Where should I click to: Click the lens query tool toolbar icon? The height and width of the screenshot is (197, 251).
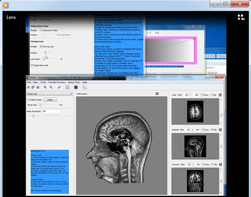click(84, 87)
